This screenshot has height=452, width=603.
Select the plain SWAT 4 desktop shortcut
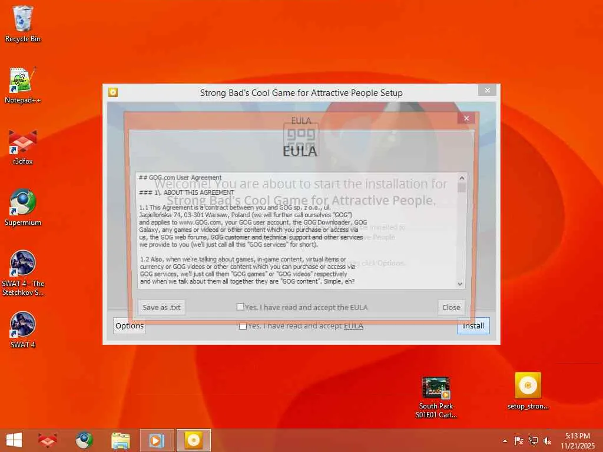click(x=23, y=330)
